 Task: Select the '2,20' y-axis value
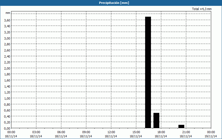pyautogui.click(x=7, y=62)
